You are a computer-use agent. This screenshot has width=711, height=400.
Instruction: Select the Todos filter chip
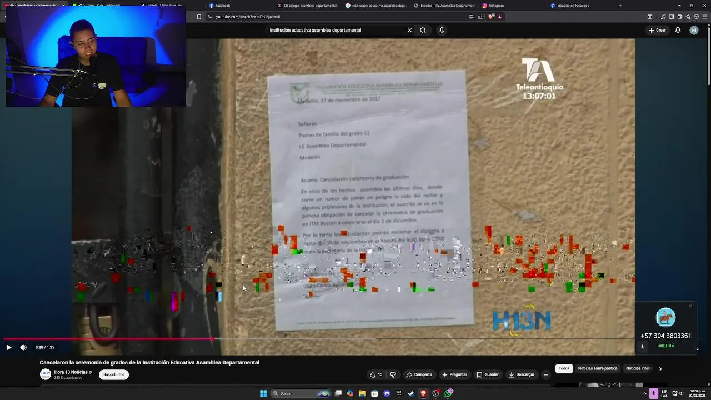pos(564,368)
